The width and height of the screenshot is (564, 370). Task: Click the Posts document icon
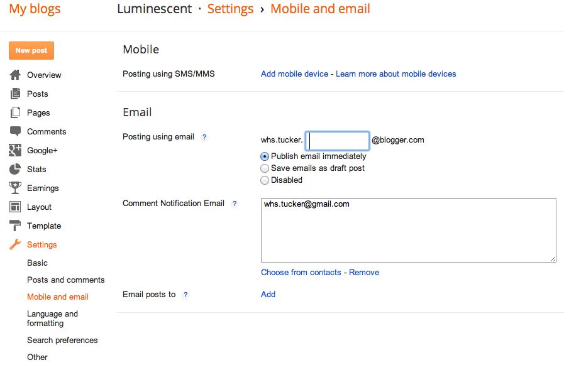pyautogui.click(x=15, y=94)
